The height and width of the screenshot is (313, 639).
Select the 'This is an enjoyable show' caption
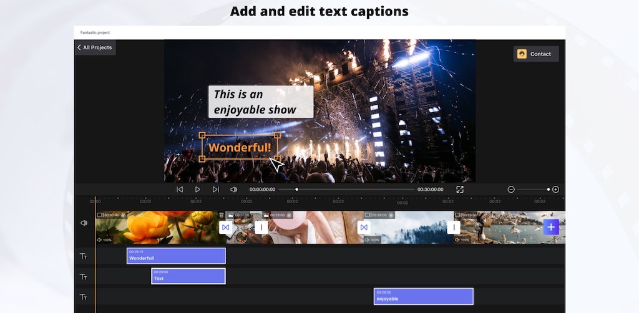(x=261, y=102)
